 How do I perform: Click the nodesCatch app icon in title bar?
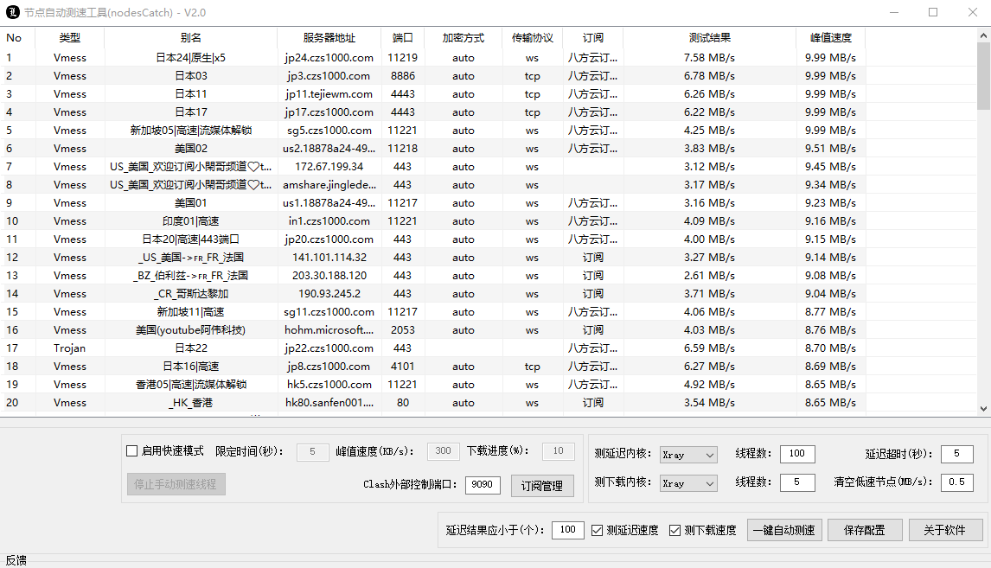(x=12, y=11)
